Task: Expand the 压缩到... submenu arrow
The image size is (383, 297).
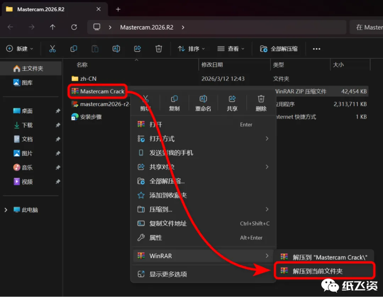Action: (x=267, y=209)
